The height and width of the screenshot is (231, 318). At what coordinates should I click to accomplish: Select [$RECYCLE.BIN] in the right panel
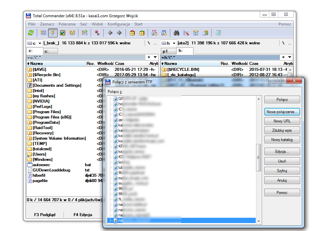[183, 69]
